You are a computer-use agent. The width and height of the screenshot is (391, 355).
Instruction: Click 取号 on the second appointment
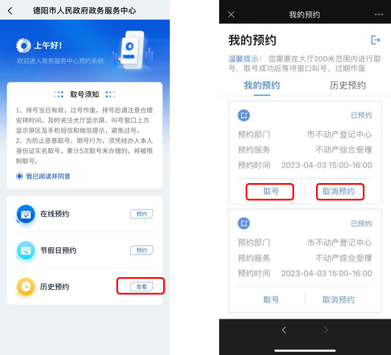point(271,299)
